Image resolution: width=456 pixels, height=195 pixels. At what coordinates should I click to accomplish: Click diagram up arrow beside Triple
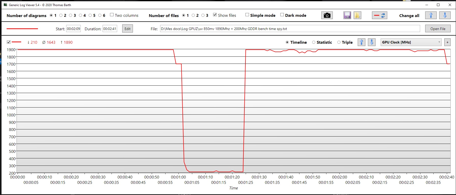point(362,42)
